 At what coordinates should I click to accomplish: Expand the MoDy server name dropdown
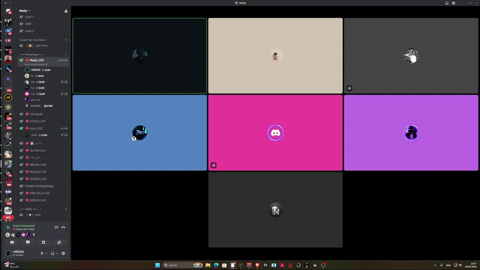25,11
